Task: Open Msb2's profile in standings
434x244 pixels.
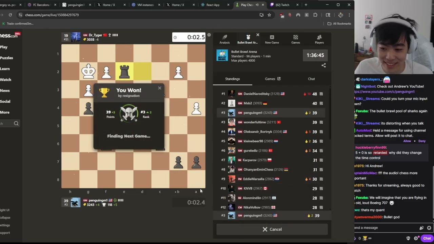Action: pyautogui.click(x=248, y=103)
